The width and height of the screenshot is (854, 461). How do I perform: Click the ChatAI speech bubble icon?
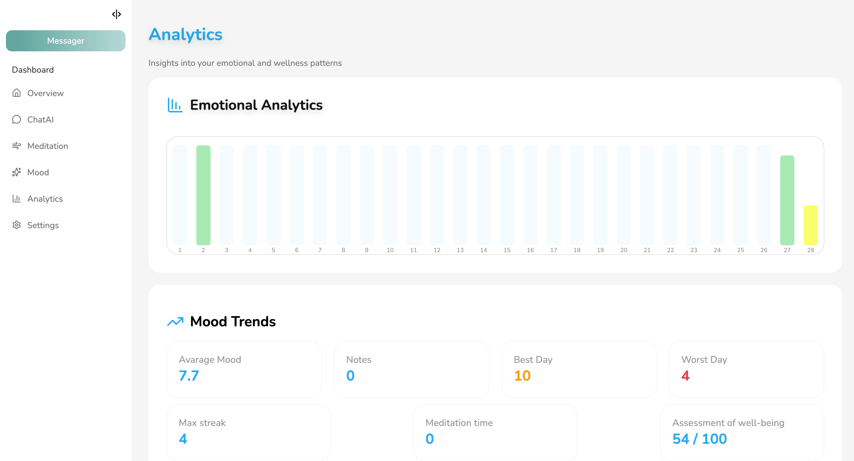[x=17, y=119]
